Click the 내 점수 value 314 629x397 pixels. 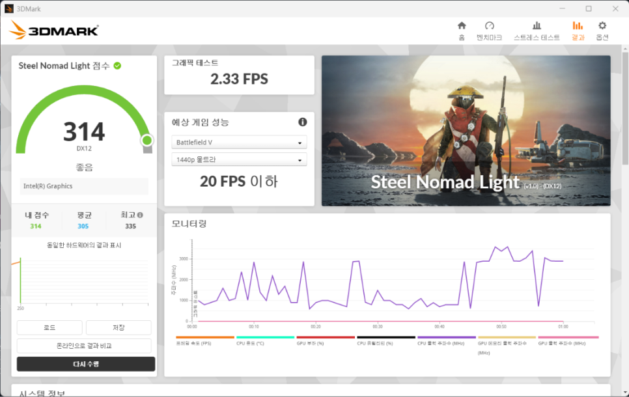pyautogui.click(x=36, y=226)
